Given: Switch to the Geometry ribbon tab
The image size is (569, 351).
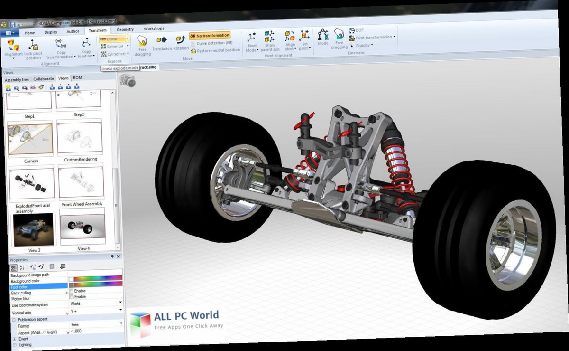Looking at the screenshot, I should click(125, 29).
